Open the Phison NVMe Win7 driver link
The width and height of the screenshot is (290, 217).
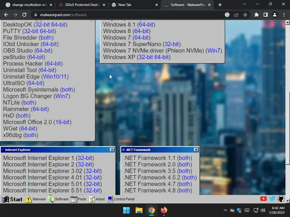214,51
